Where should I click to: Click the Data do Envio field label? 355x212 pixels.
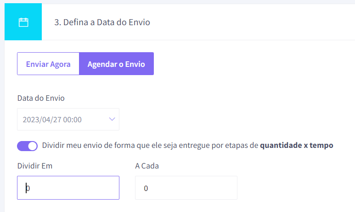click(41, 98)
